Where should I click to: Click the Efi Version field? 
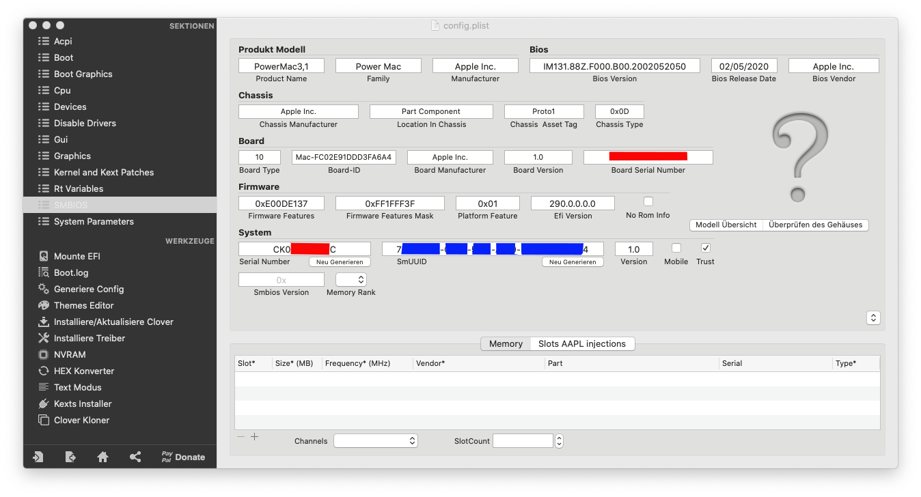(x=573, y=203)
